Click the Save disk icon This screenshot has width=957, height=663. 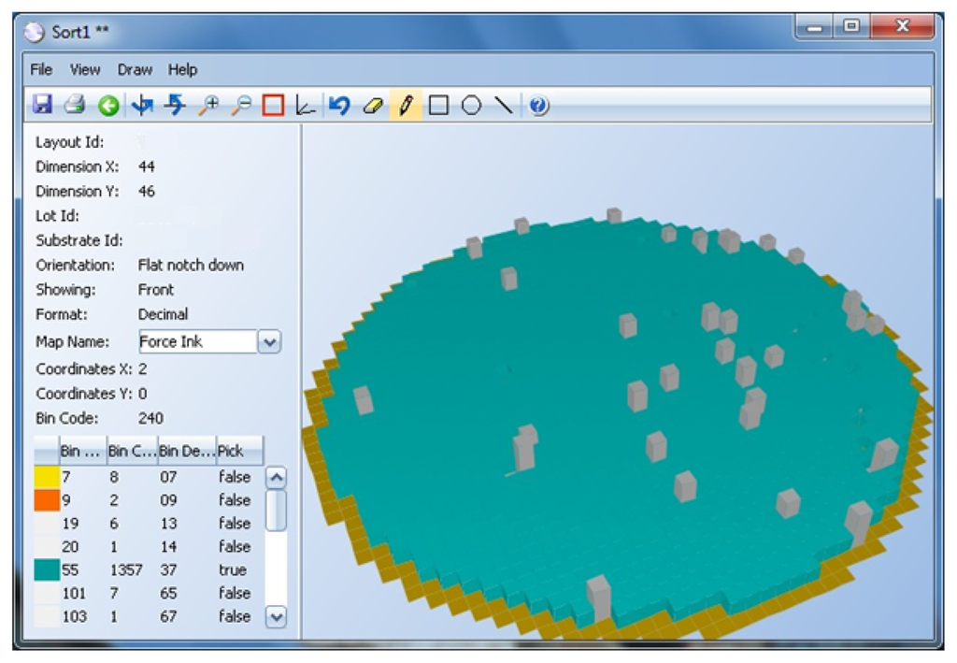tap(42, 106)
